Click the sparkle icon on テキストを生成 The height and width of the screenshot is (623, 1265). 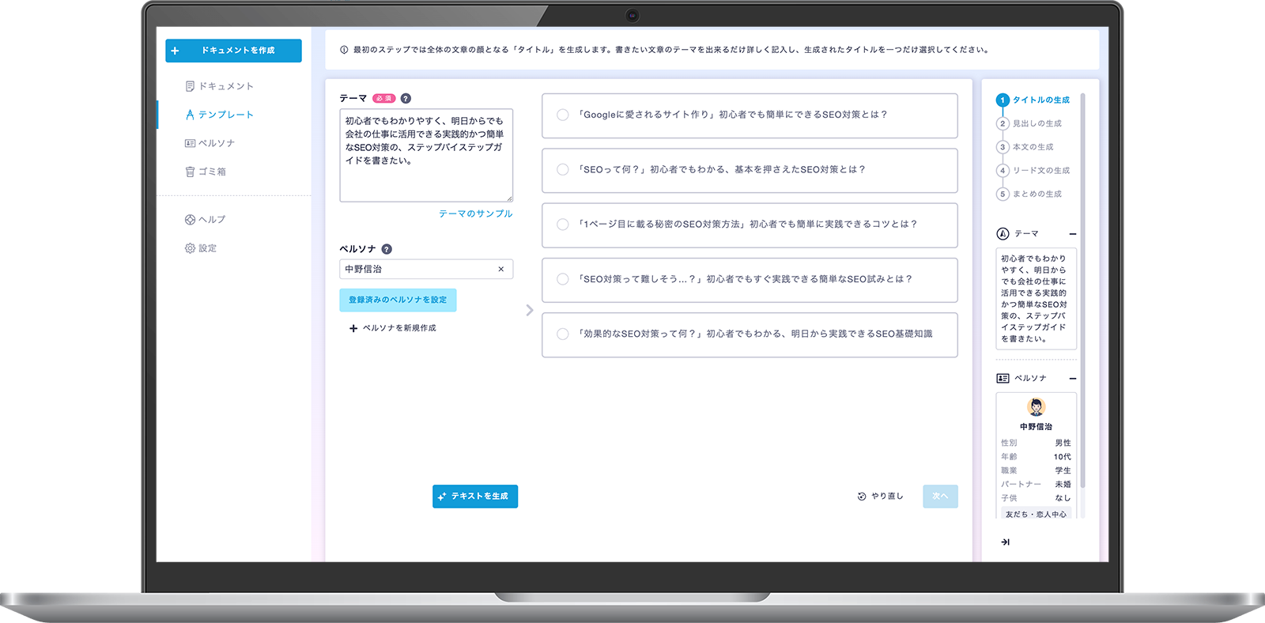tap(442, 497)
